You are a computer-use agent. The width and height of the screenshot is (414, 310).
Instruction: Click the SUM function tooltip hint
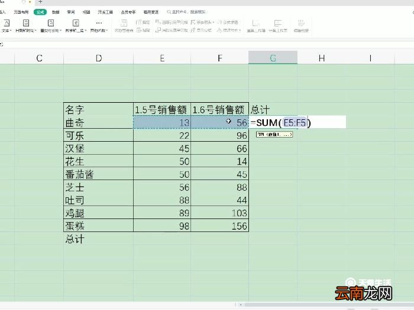(274, 135)
